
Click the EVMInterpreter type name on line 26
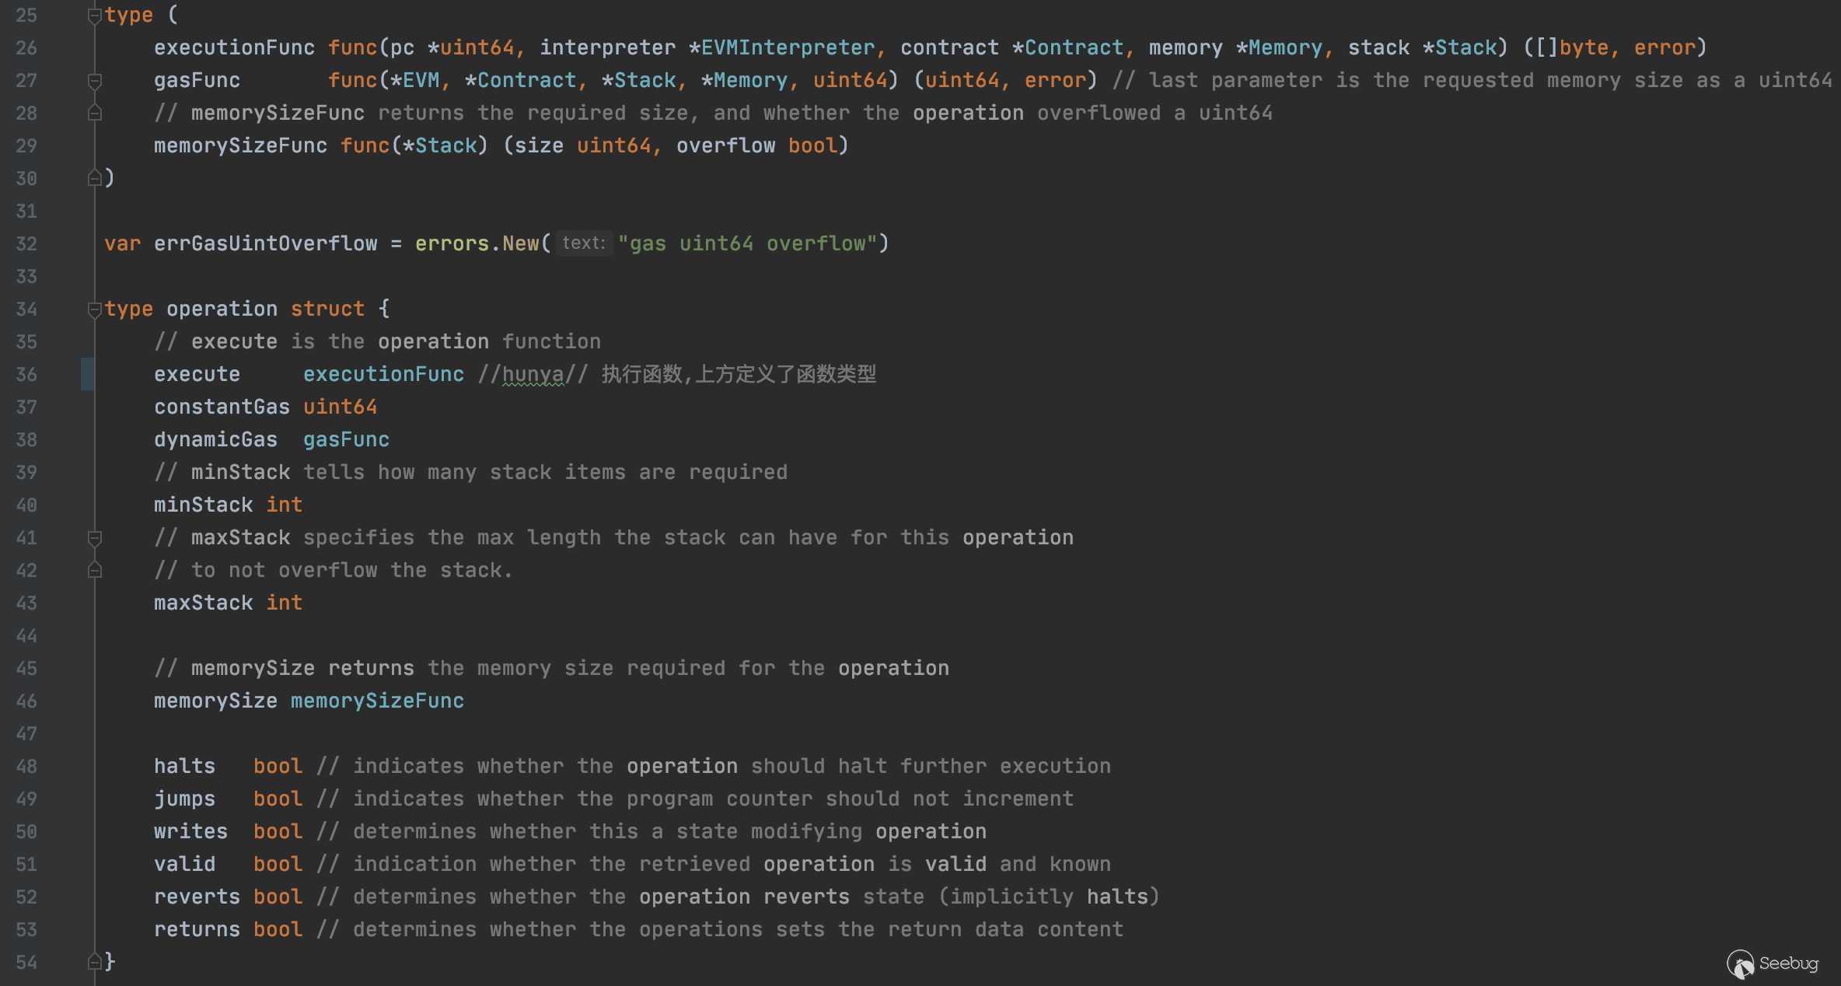[x=788, y=47]
